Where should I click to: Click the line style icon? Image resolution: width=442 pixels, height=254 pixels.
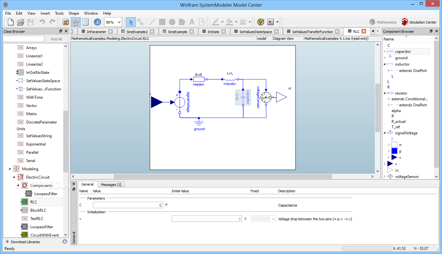[243, 22]
